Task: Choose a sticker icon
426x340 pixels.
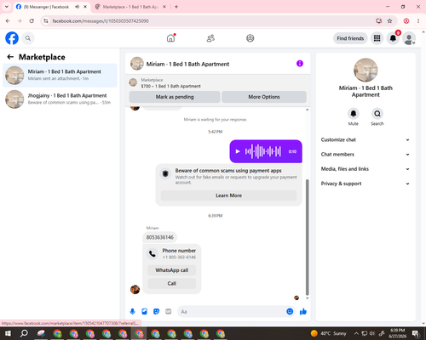Action: tap(156, 312)
